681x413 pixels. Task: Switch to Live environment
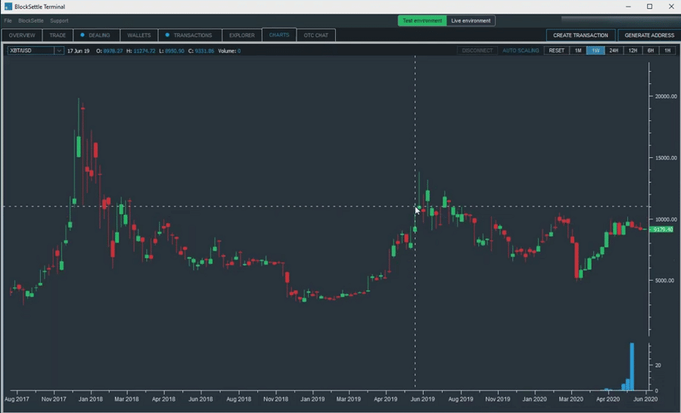(471, 20)
